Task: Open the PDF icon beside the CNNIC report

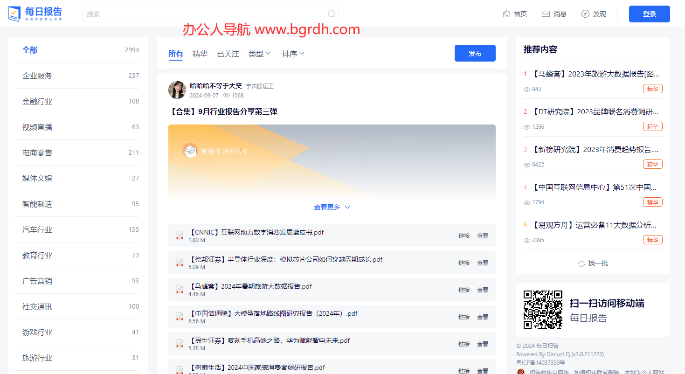Action: click(x=179, y=235)
